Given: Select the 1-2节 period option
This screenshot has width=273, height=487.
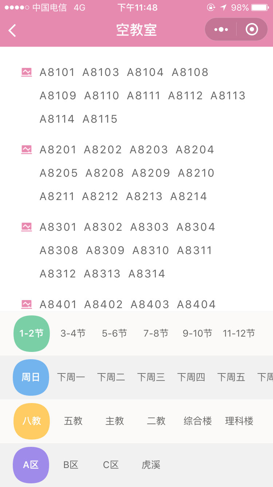Looking at the screenshot, I should [31, 333].
